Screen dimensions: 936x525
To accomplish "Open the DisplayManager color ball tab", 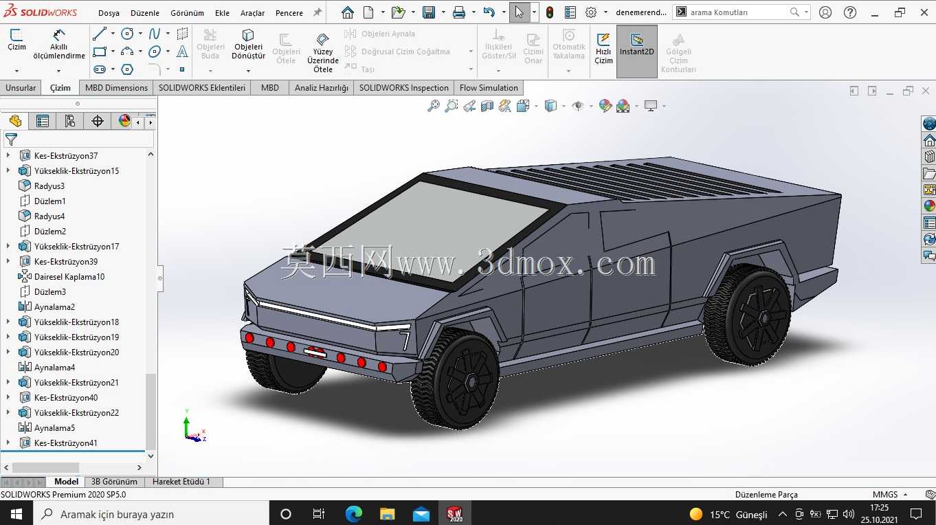I will coord(124,121).
